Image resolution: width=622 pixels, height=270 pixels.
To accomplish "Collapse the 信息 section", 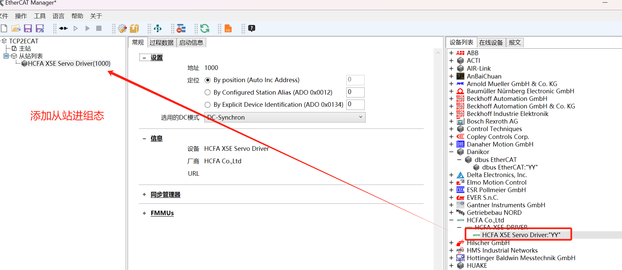I will coord(144,139).
